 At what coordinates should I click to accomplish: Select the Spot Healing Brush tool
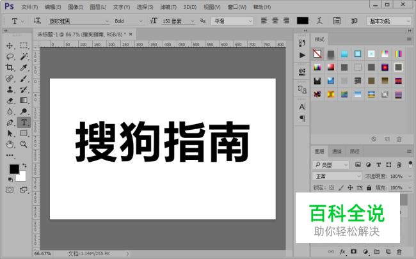pyautogui.click(x=10, y=79)
